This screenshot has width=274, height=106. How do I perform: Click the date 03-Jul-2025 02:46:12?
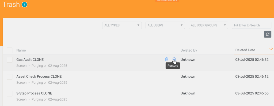click(x=252, y=77)
